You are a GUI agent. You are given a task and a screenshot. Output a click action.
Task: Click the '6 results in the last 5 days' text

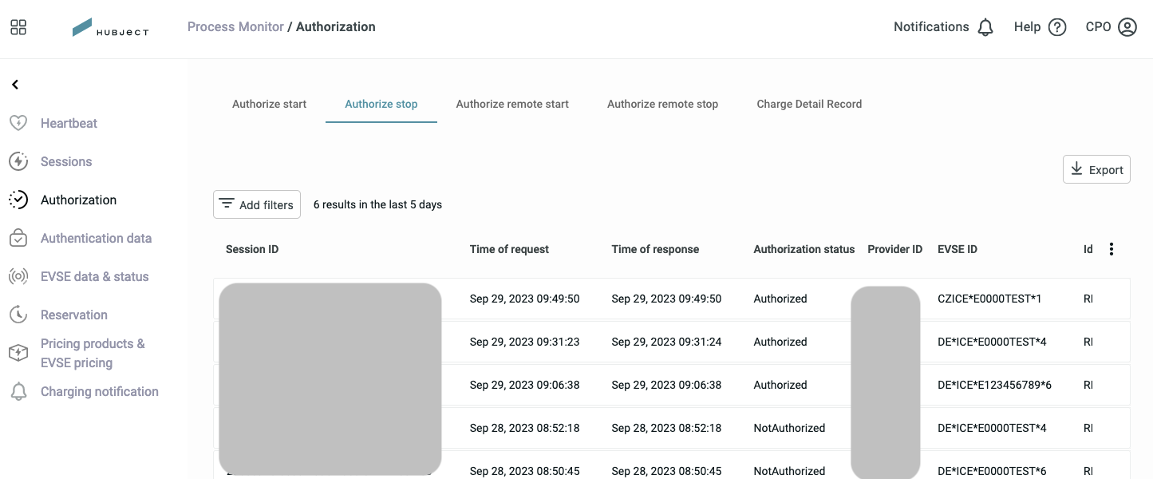point(377,204)
